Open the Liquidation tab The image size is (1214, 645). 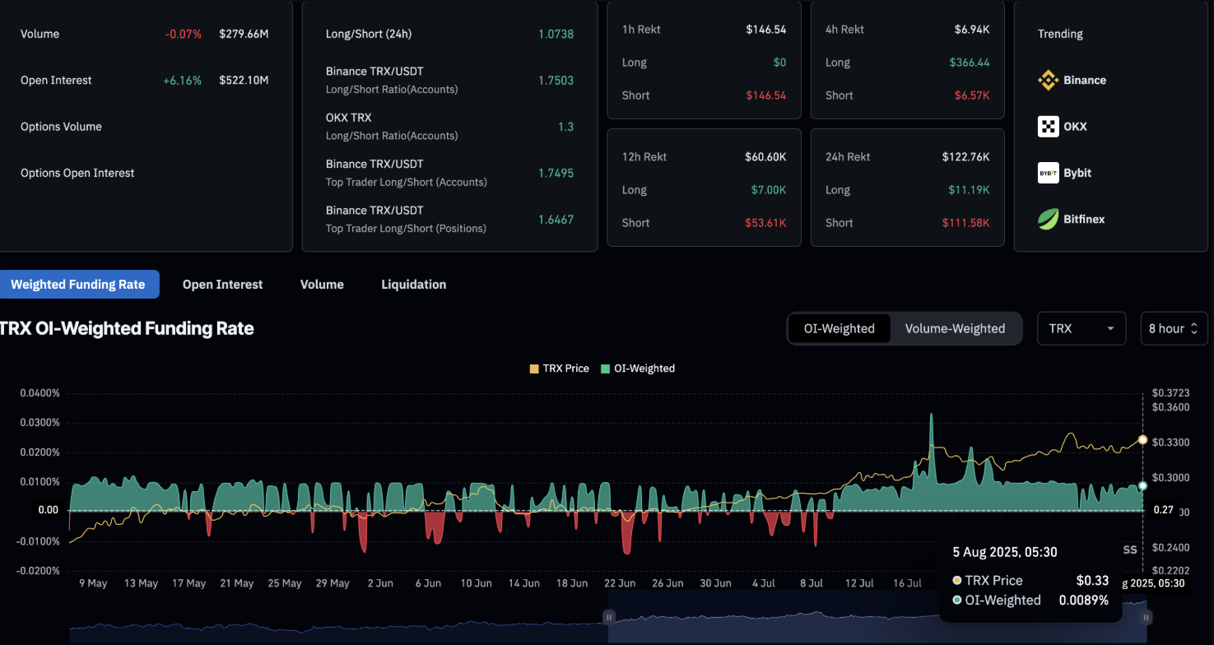(x=413, y=285)
